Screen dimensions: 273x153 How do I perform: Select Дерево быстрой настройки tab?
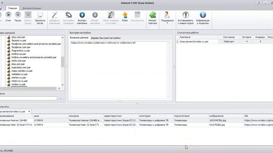coord(106,38)
